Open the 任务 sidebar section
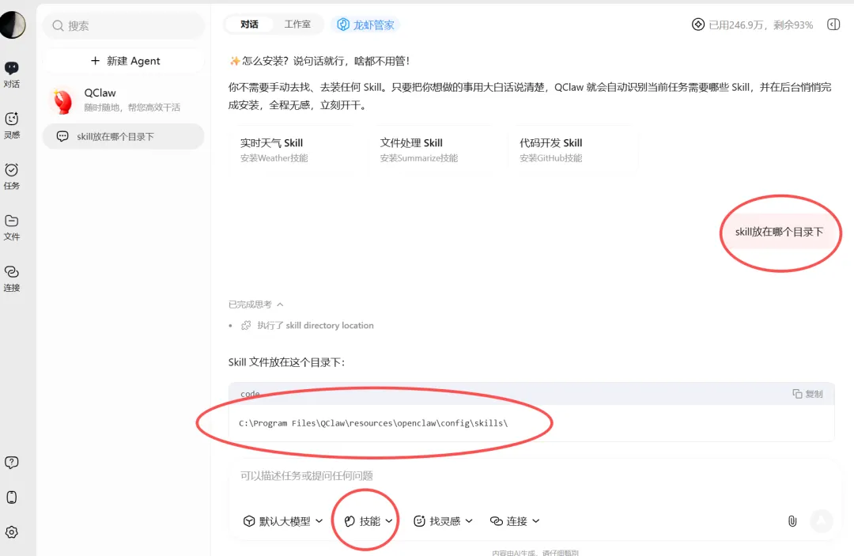854x556 pixels. click(11, 176)
